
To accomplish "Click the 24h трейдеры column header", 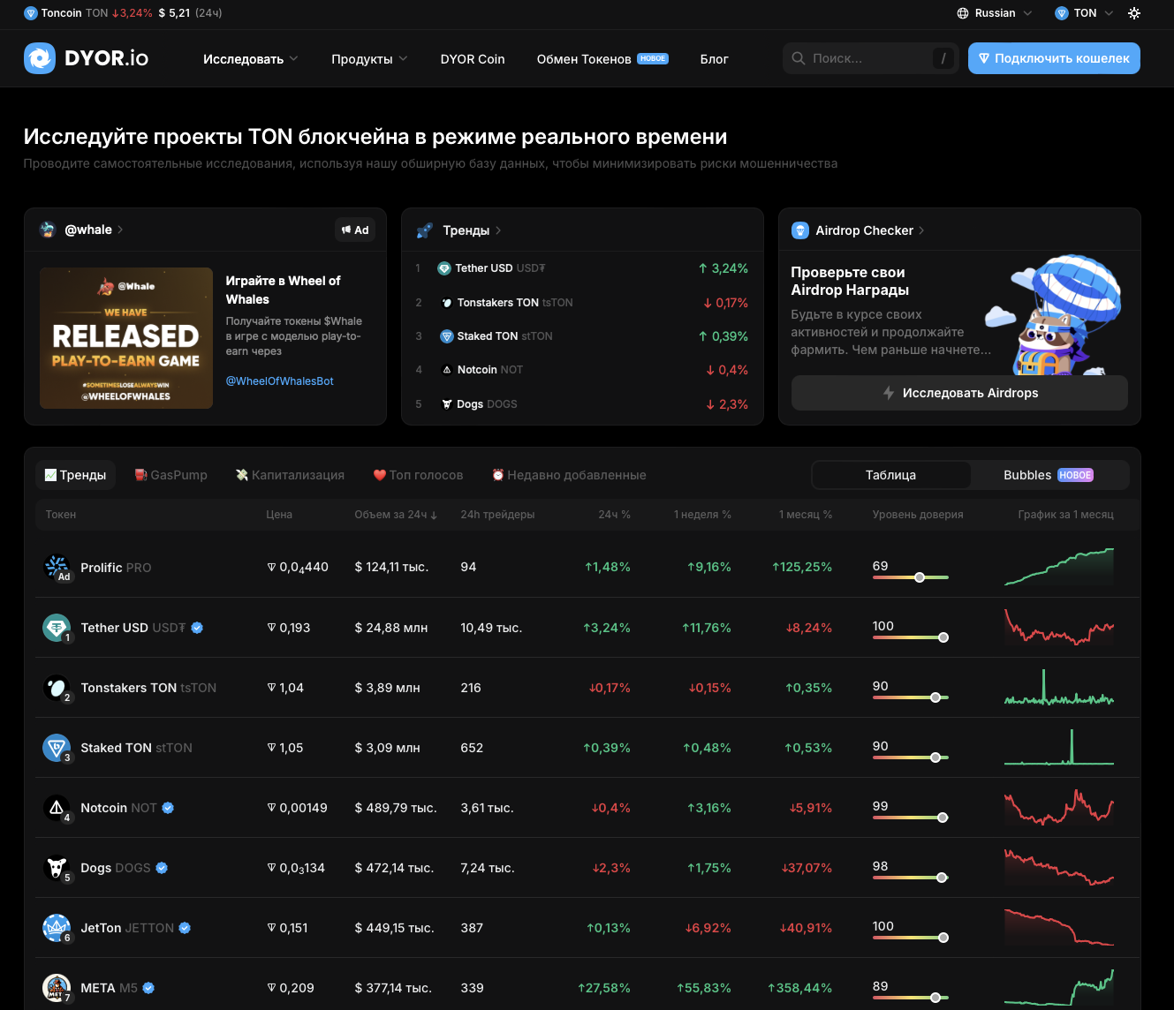I will (x=497, y=515).
